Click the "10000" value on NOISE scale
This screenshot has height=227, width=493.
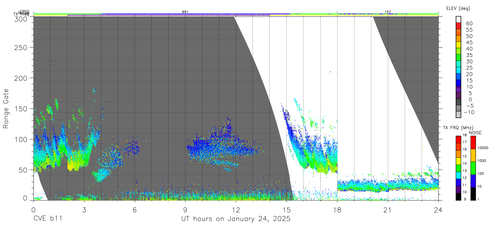point(483,148)
